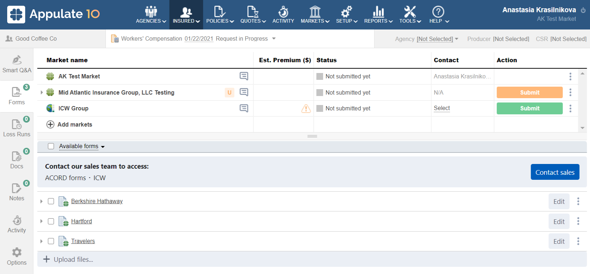
Task: Click the panel splitter handle
Action: click(312, 136)
